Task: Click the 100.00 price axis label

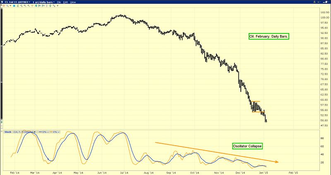Action: 324,18
